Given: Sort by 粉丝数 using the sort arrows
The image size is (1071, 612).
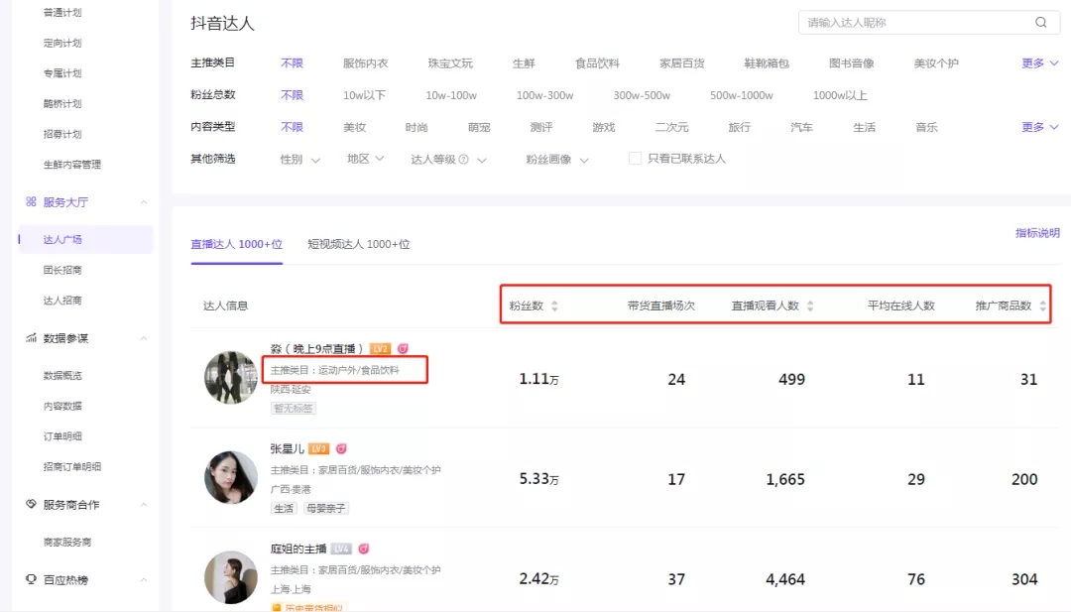Looking at the screenshot, I should 554,306.
